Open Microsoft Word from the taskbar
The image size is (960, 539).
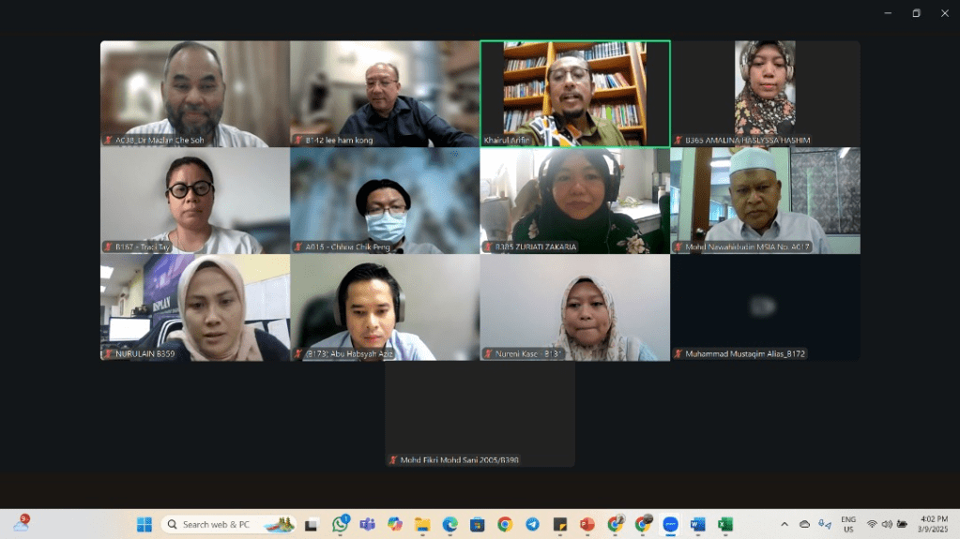point(697,524)
